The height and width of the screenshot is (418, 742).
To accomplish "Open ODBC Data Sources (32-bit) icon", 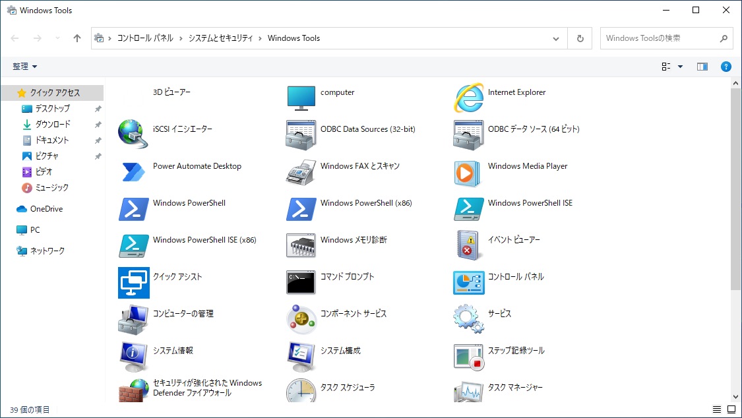I will click(x=301, y=134).
